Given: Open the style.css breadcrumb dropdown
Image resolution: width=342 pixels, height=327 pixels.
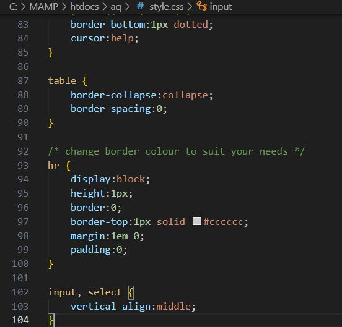Looking at the screenshot, I should 167,7.
